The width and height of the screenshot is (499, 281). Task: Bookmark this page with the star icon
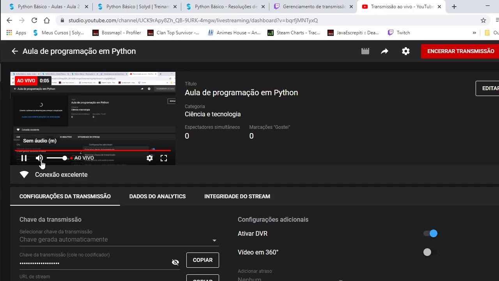[x=483, y=20]
